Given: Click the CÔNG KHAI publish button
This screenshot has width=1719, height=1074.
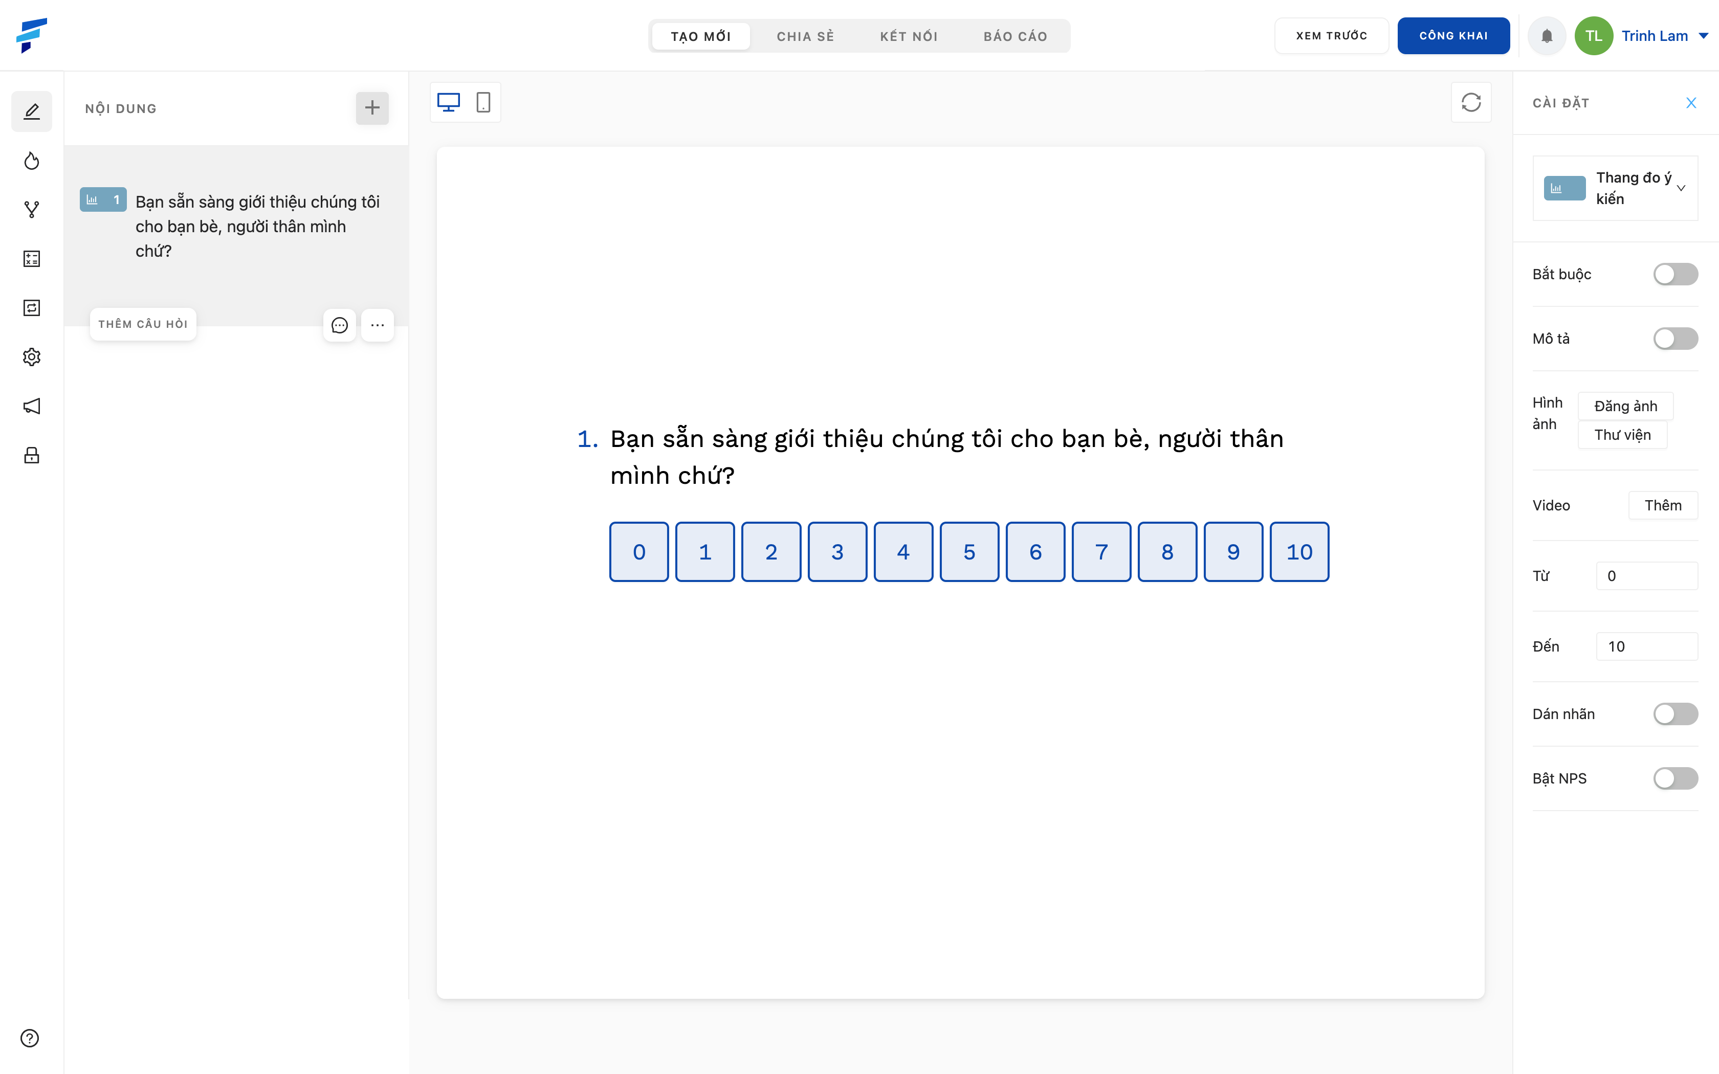Looking at the screenshot, I should tap(1453, 35).
